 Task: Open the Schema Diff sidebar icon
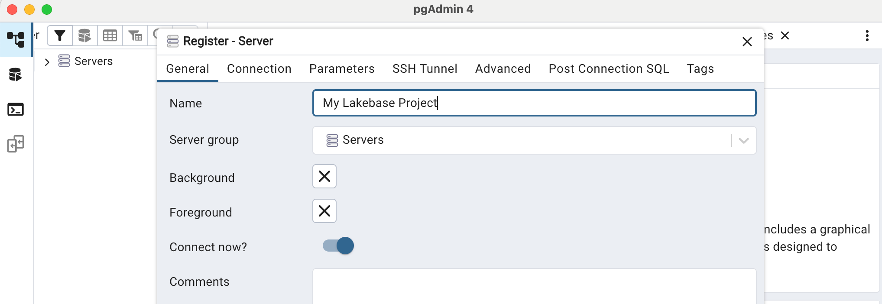point(16,144)
